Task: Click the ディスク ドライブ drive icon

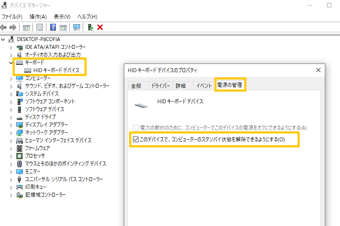Action: 19,118
